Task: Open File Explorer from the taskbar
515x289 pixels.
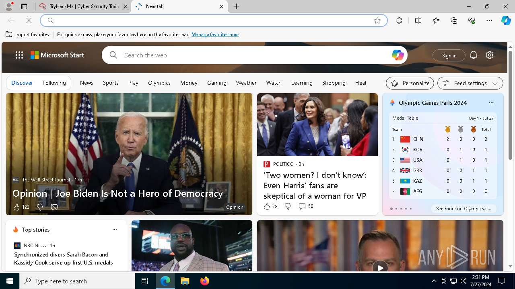Action: pyautogui.click(x=185, y=281)
